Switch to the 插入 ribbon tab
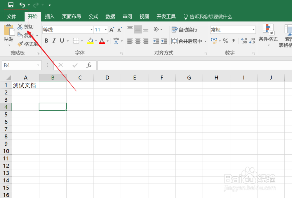The height and width of the screenshot is (198, 292). pos(50,17)
